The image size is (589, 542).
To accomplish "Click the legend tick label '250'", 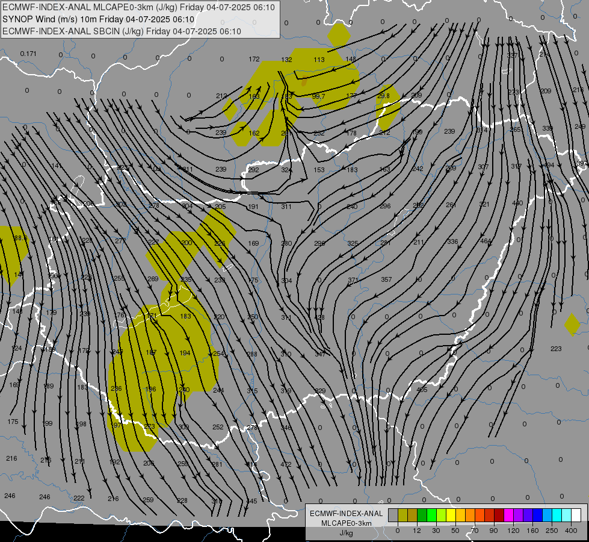I will pyautogui.click(x=552, y=531).
